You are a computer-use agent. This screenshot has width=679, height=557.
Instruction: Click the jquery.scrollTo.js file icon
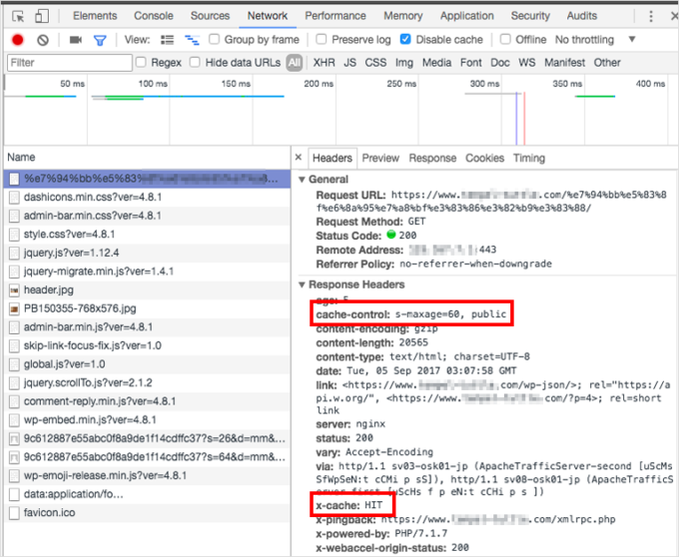[x=14, y=383]
